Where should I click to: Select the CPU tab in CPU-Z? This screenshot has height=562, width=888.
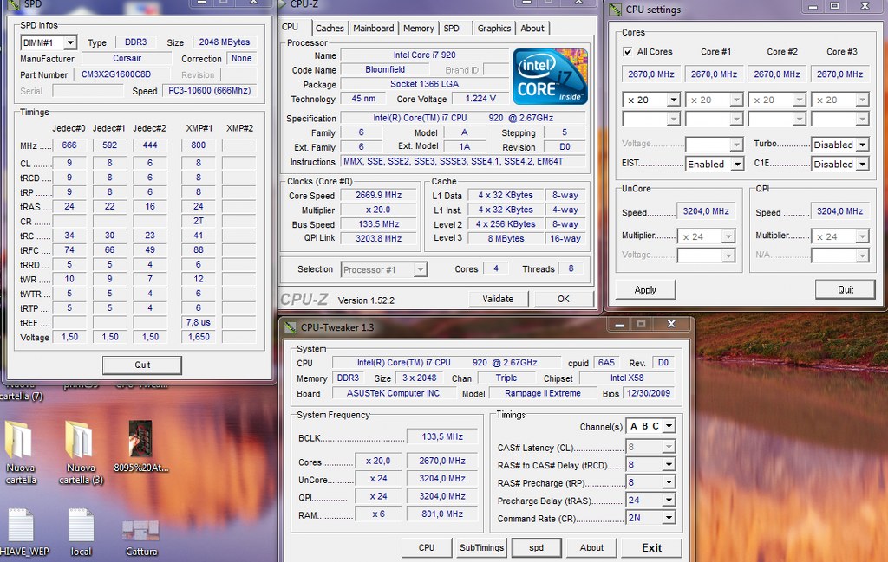(290, 27)
